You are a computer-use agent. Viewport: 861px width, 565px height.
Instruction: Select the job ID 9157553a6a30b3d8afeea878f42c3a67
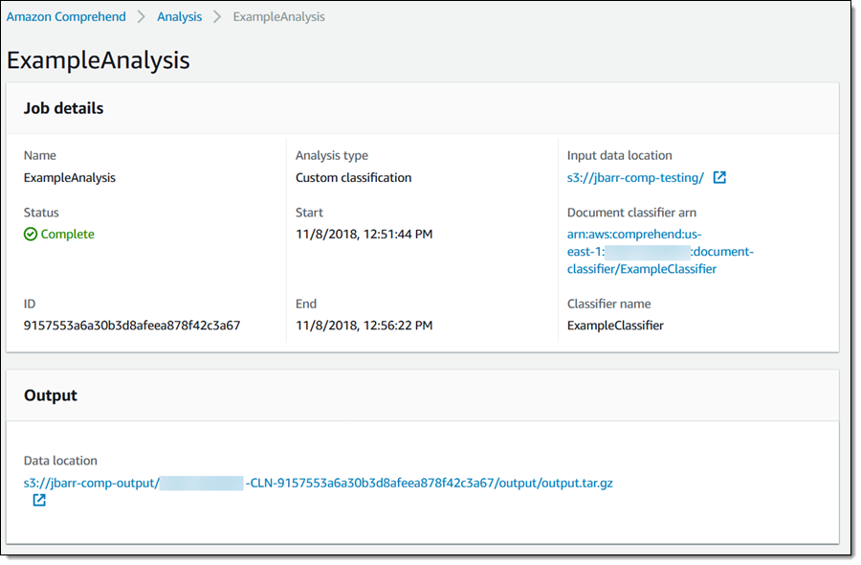click(x=132, y=326)
